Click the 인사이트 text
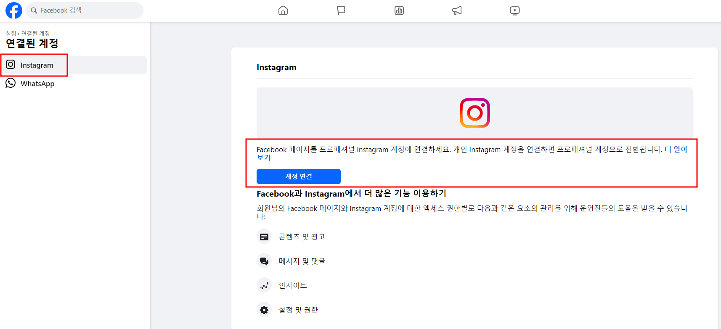Image resolution: width=721 pixels, height=329 pixels. point(293,285)
